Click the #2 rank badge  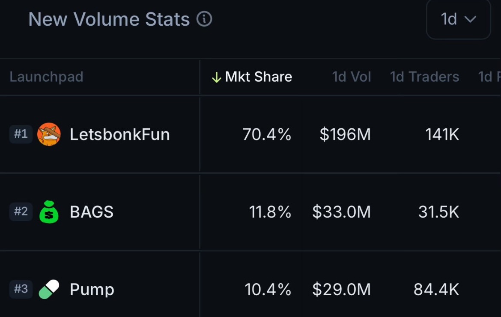[21, 211]
